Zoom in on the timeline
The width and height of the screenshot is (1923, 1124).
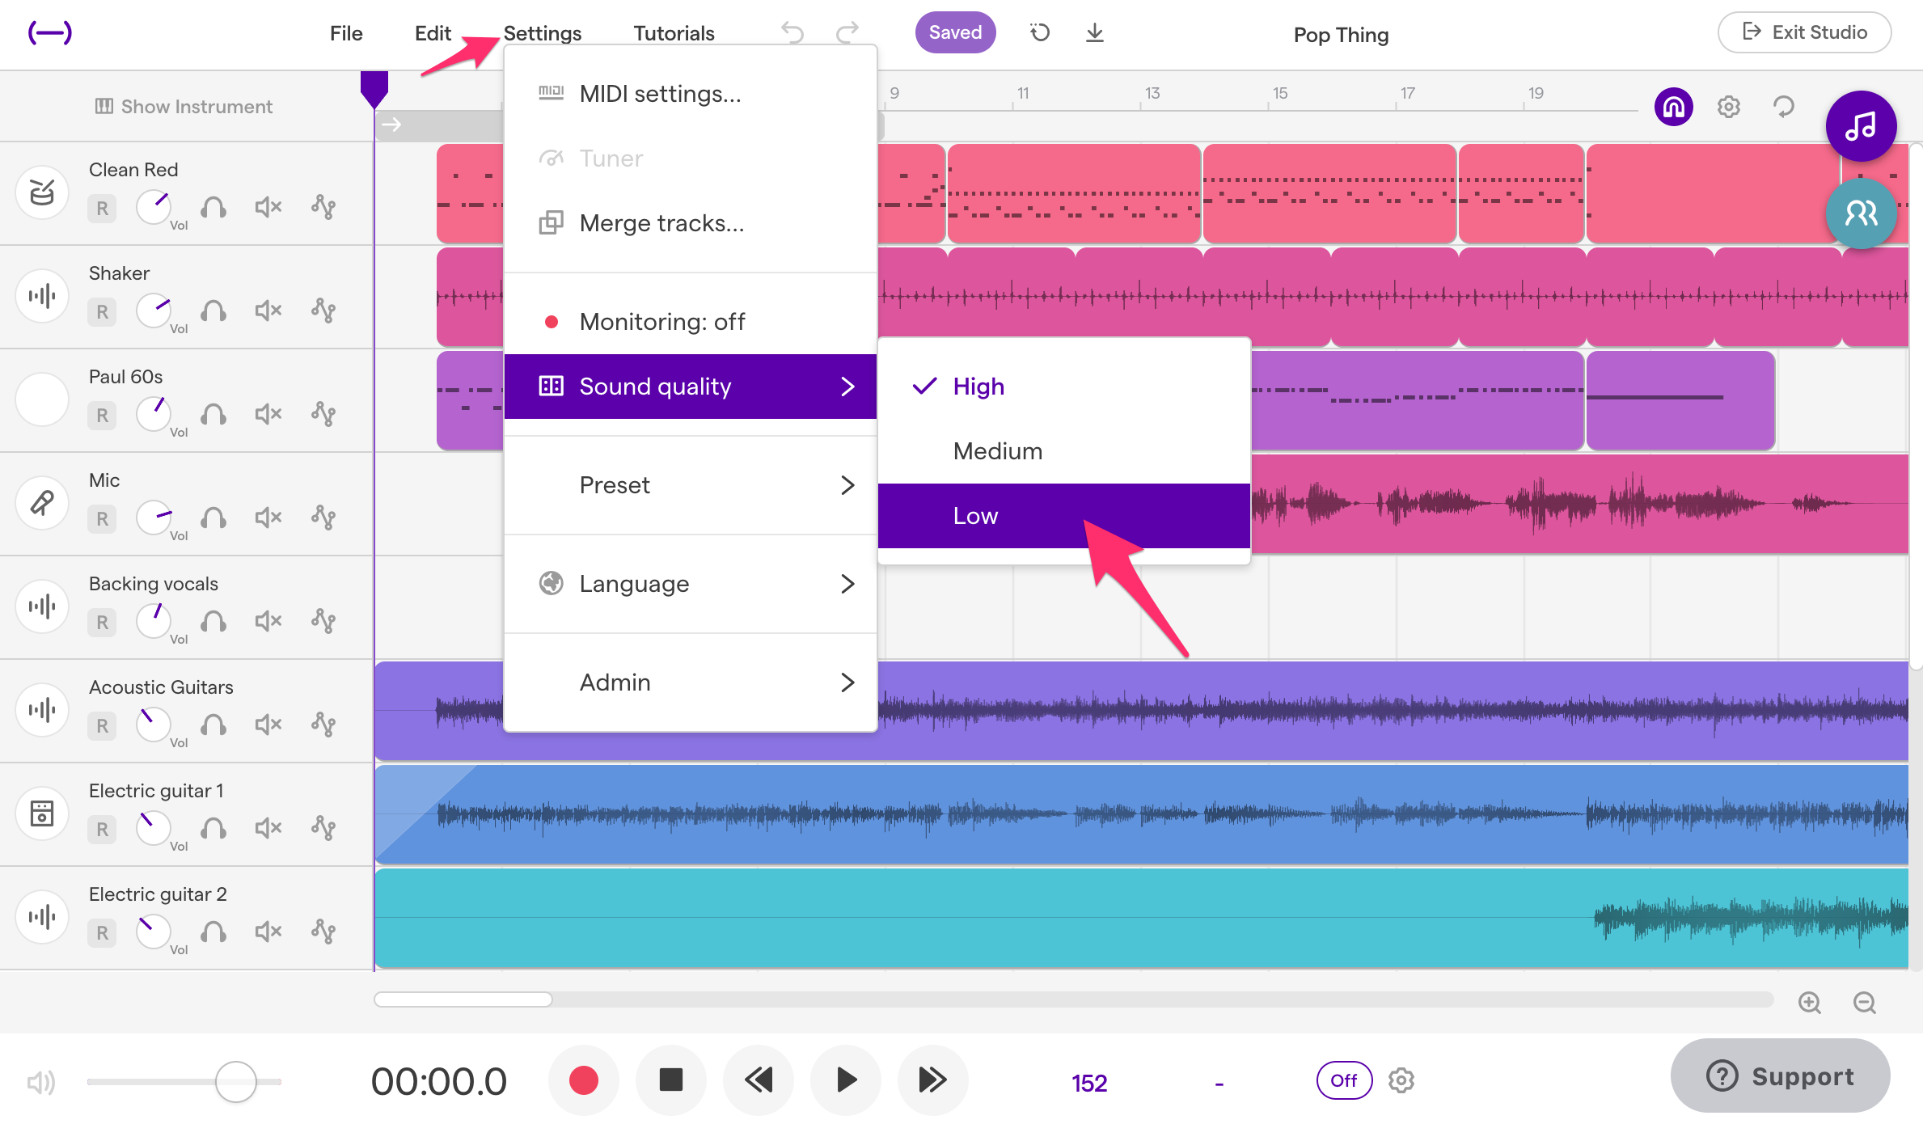(1810, 1003)
